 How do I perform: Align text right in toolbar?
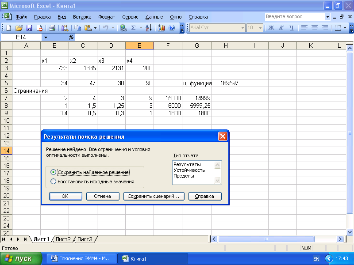(325, 28)
